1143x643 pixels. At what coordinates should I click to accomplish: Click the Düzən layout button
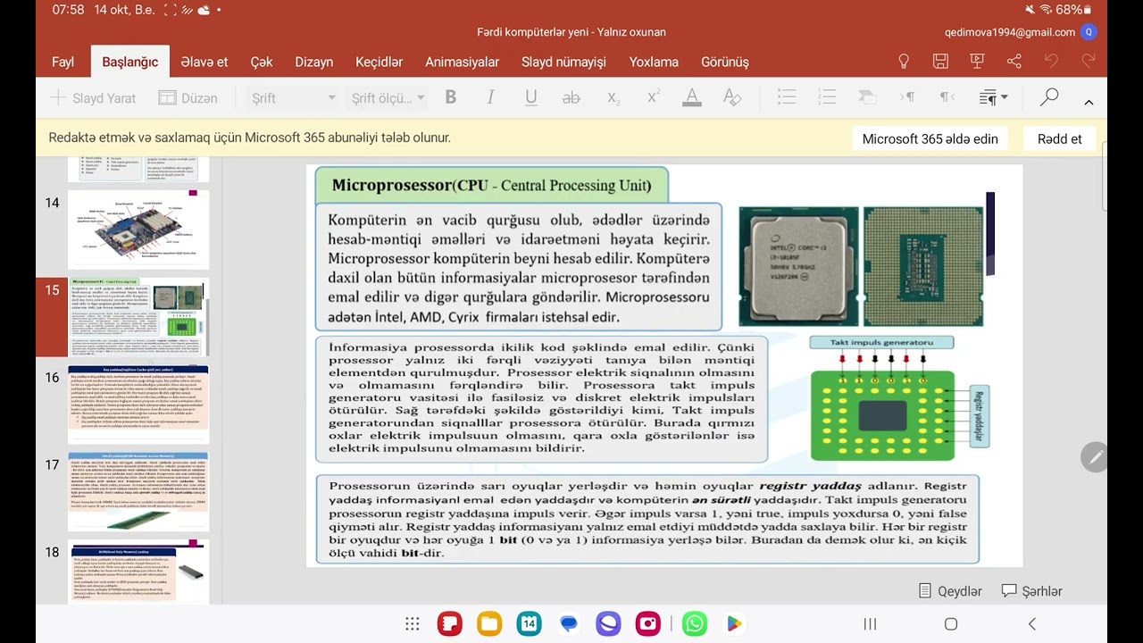(188, 98)
